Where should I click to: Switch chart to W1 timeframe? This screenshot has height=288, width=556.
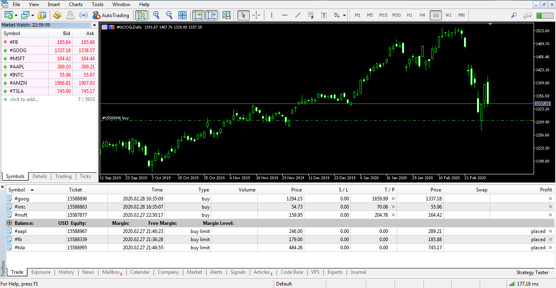click(x=448, y=15)
